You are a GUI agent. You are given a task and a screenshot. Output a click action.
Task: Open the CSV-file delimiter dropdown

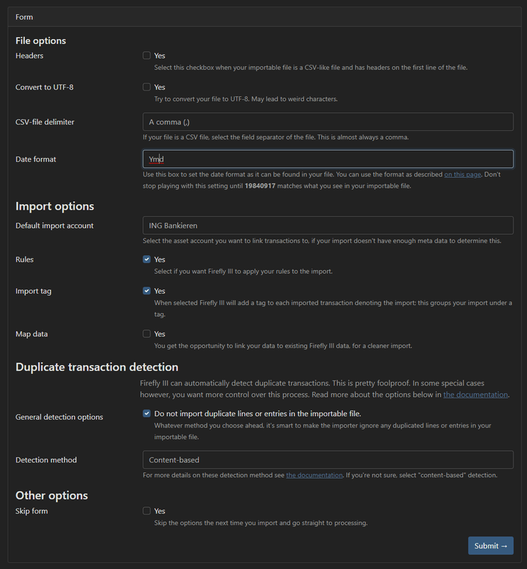[x=328, y=122]
